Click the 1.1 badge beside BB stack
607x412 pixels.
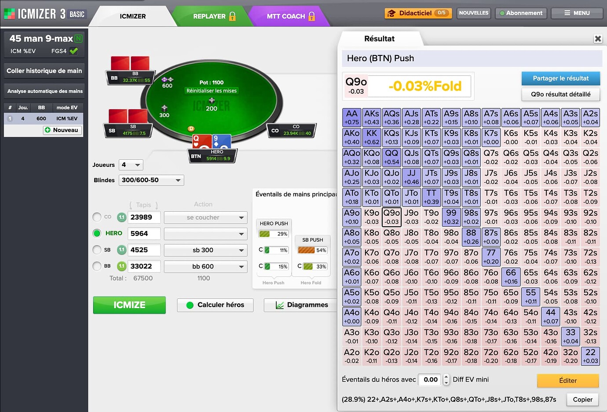(x=121, y=266)
